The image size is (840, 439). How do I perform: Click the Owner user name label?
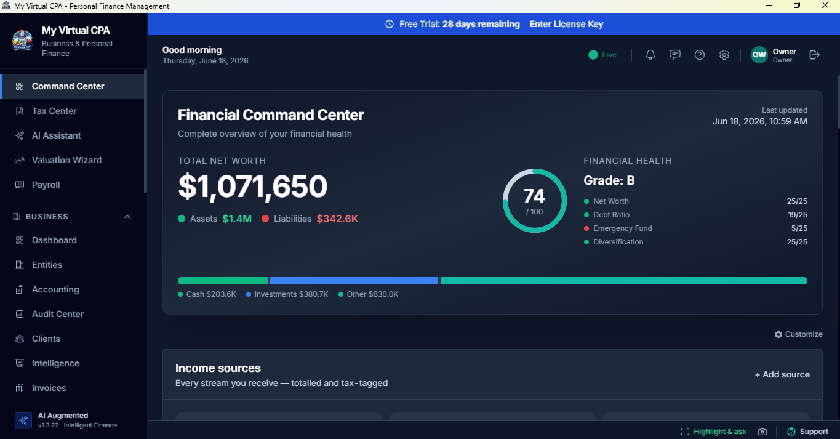pyautogui.click(x=785, y=52)
